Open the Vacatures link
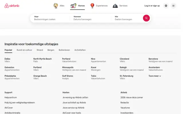 point(125,108)
